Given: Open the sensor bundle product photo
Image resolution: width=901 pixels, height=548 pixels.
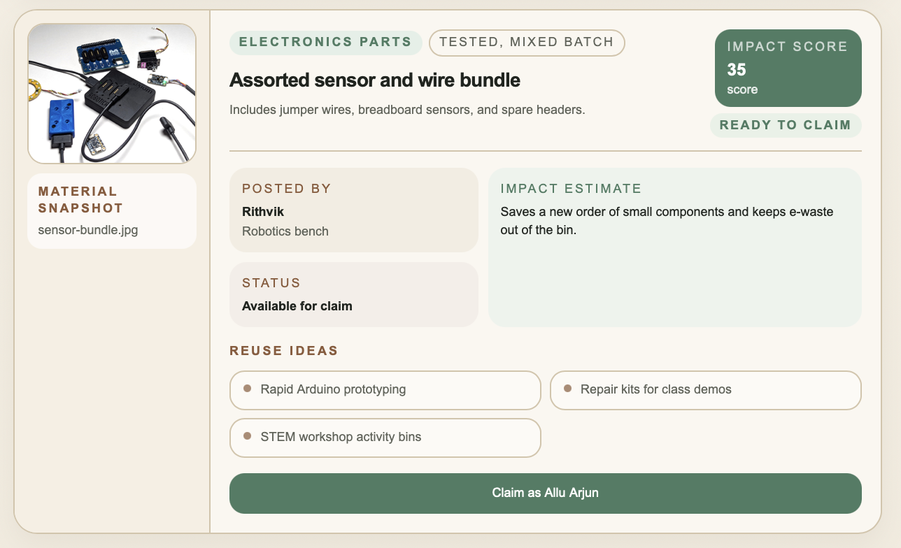Looking at the screenshot, I should click(112, 93).
